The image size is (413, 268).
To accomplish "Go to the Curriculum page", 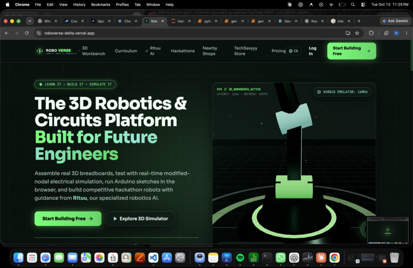I will (x=126, y=51).
